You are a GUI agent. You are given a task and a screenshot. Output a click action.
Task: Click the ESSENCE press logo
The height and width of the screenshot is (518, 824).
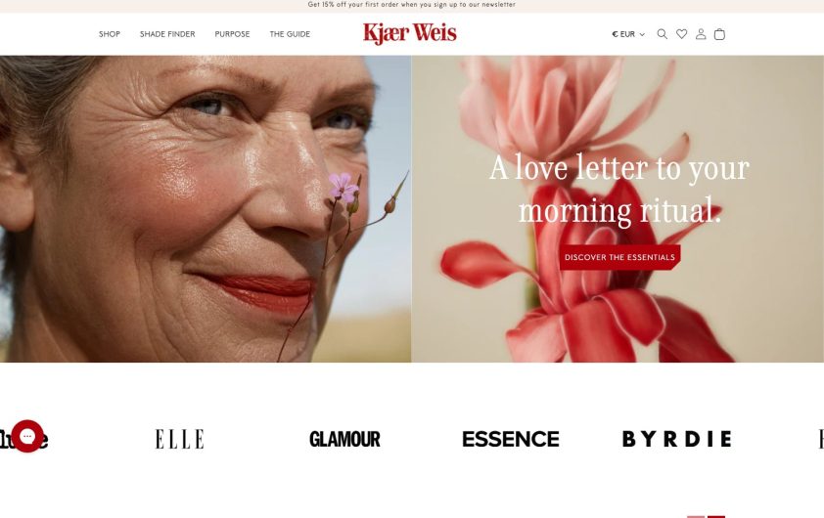pyautogui.click(x=510, y=439)
